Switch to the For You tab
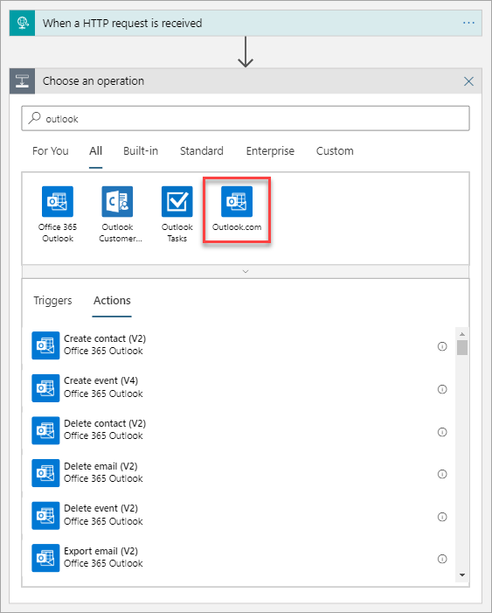The height and width of the screenshot is (613, 492). [51, 151]
